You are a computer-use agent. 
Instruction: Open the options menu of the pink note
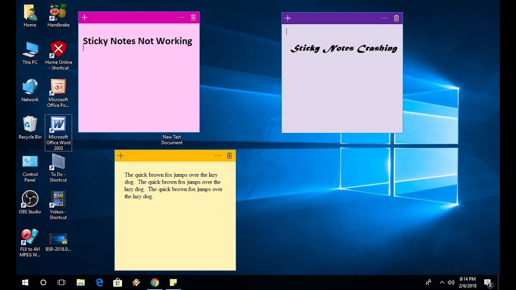click(x=181, y=17)
